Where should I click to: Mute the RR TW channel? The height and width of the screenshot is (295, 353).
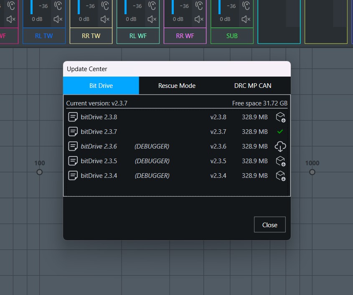coord(105,19)
